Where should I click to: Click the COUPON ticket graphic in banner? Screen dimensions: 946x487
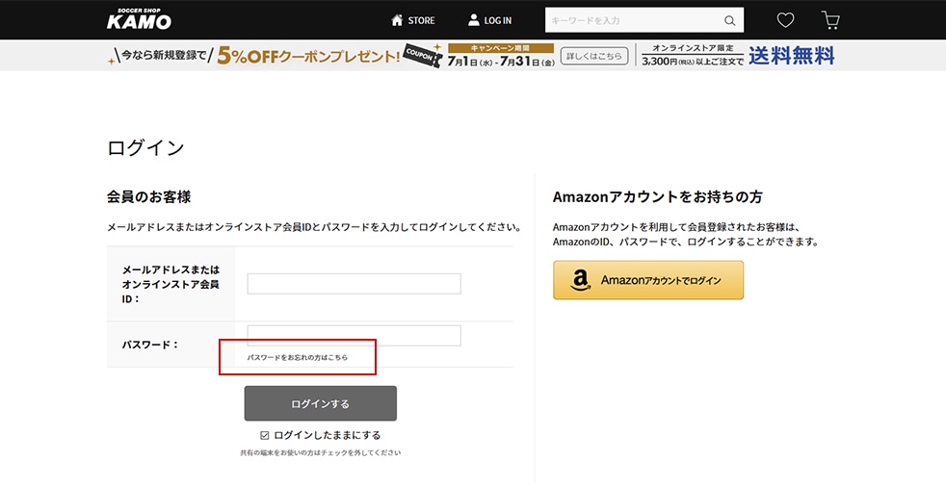point(421,55)
